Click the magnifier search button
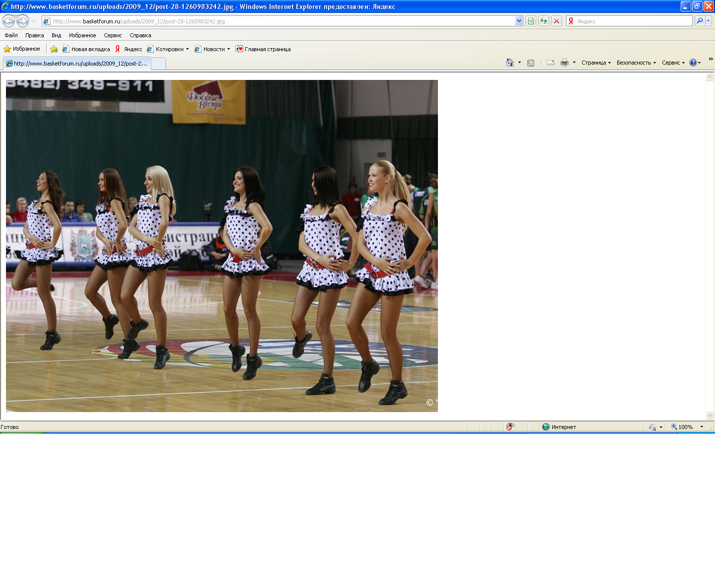 coord(700,21)
